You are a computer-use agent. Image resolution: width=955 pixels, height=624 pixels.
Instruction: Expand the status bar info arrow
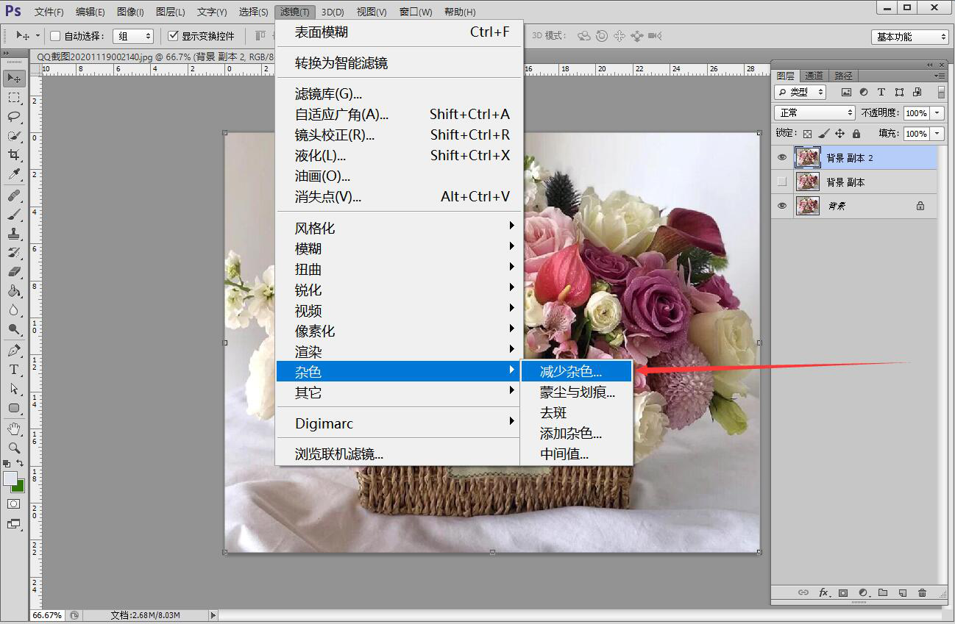213,615
